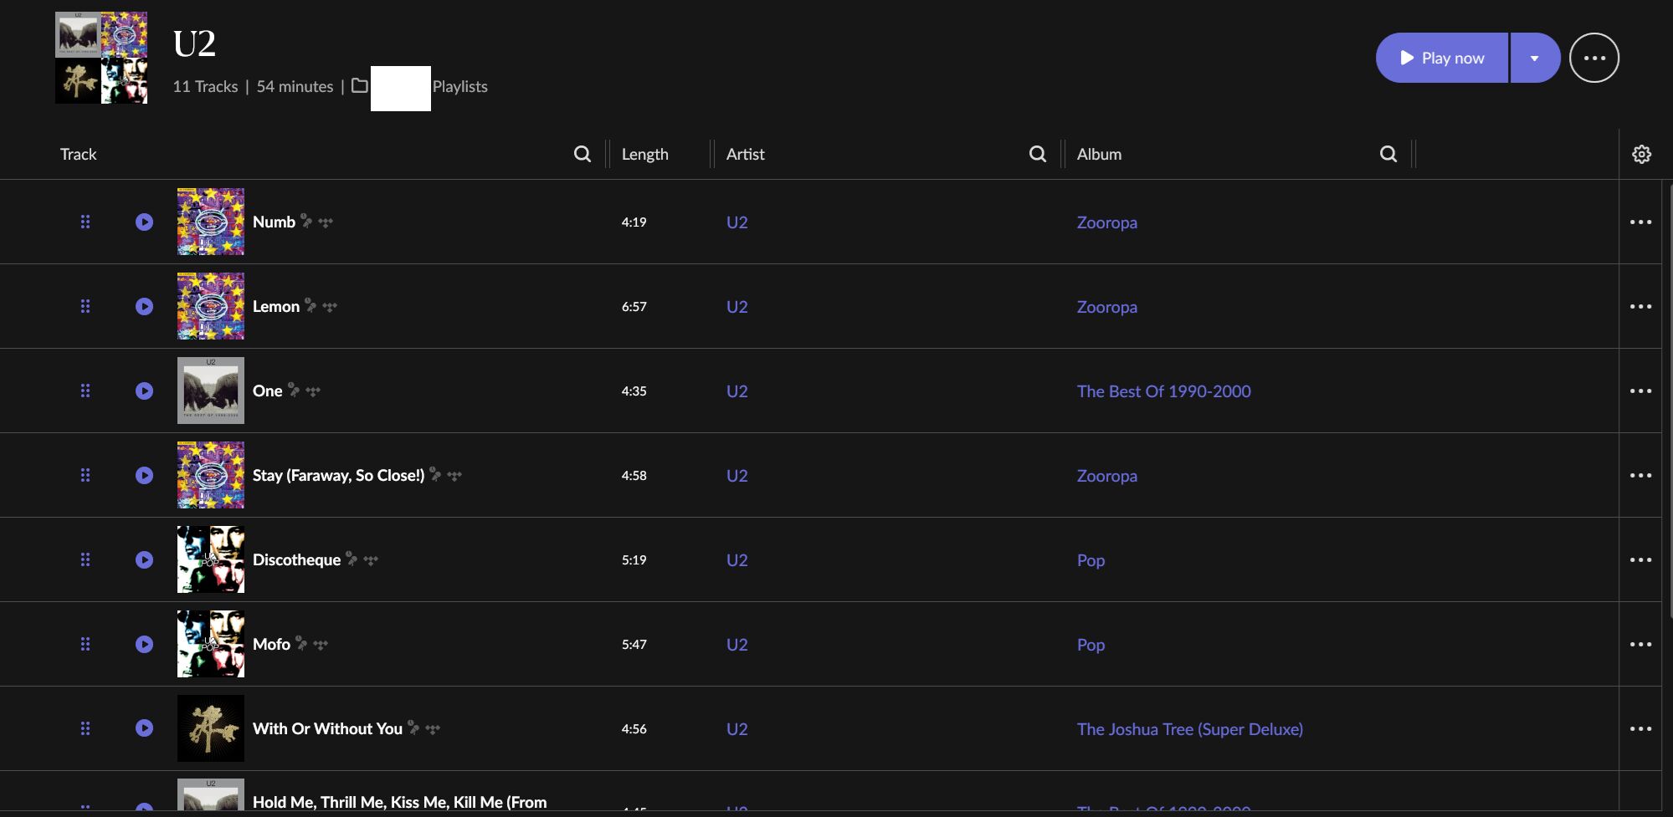Click With Or Without You cover thumbnail
Screen dimensions: 1673x817
[211, 728]
